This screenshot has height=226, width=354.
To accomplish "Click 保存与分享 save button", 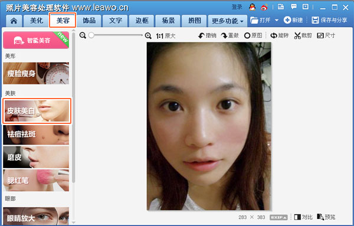I will [x=329, y=20].
